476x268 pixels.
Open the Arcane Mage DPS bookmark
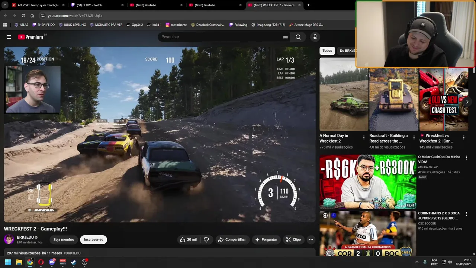(x=306, y=25)
